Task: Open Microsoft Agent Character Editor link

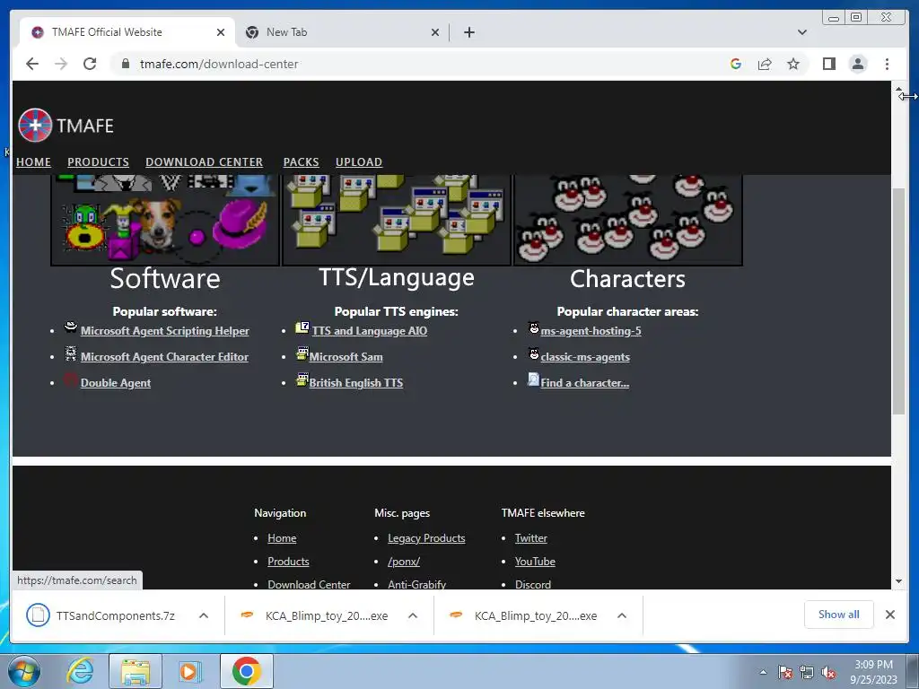Action: pyautogui.click(x=164, y=357)
